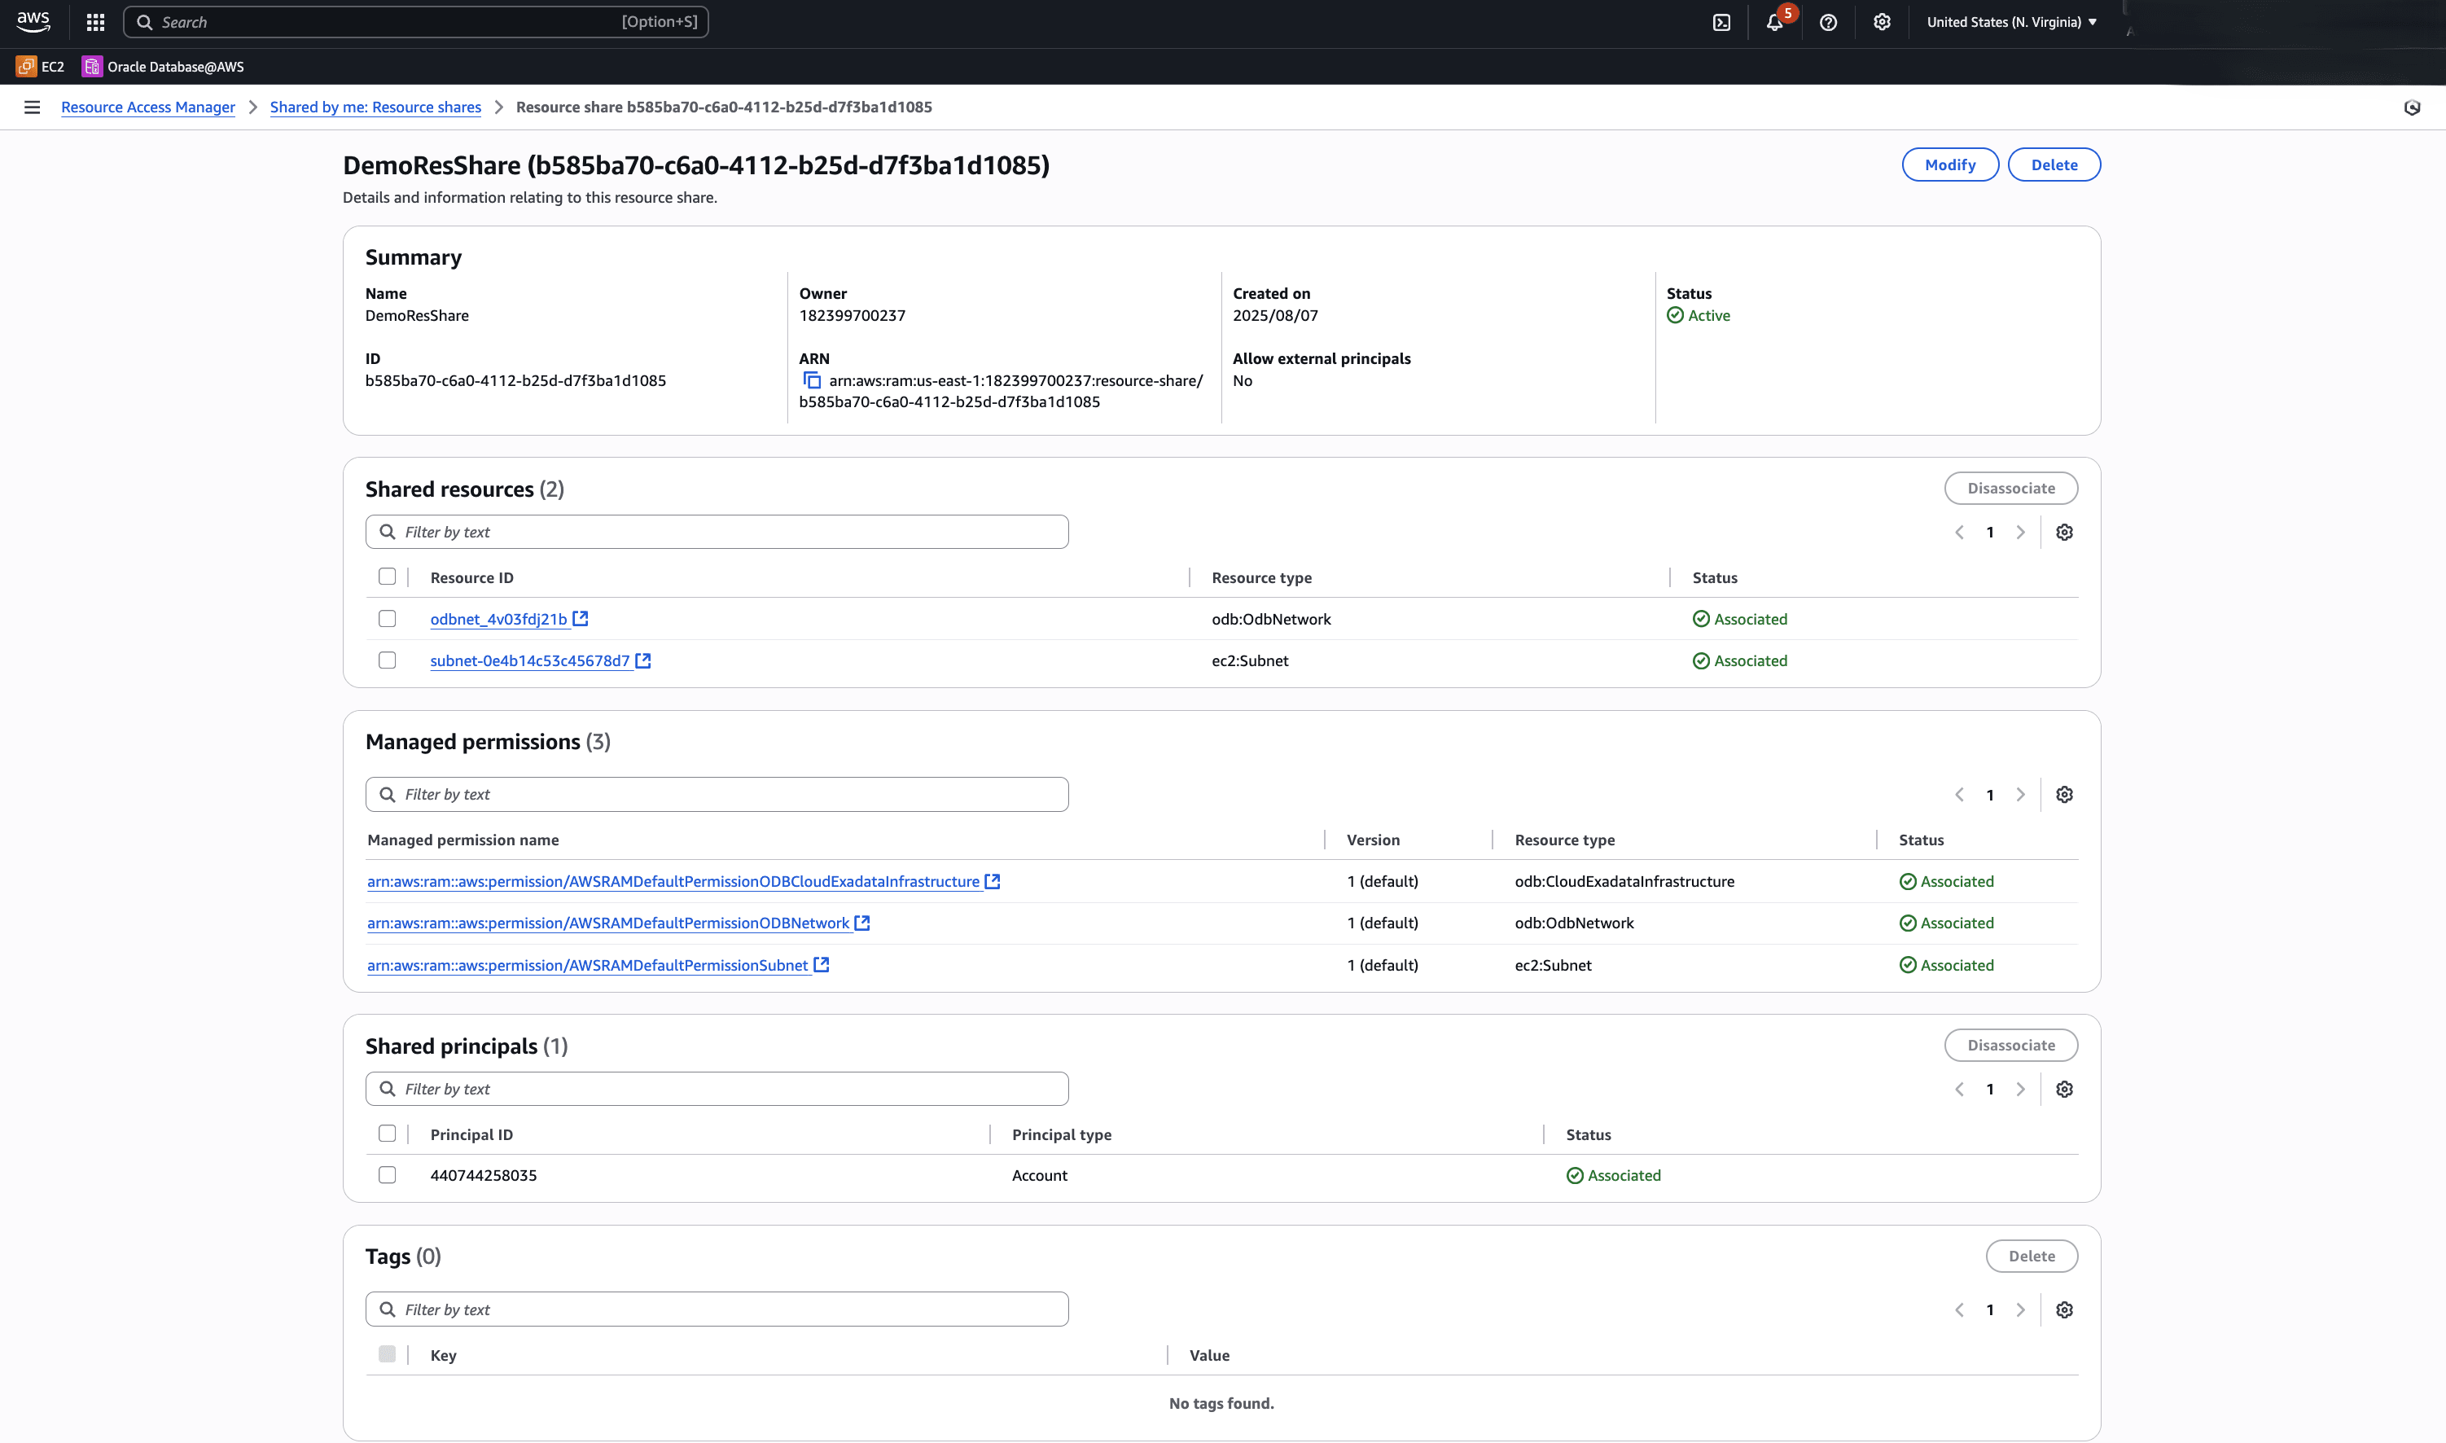
Task: Click the help question mark icon
Action: coord(1828,22)
